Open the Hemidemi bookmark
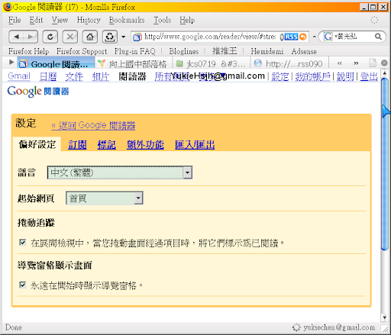This screenshot has width=391, height=335. point(267,51)
